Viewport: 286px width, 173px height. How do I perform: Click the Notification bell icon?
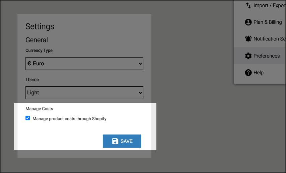pos(248,39)
